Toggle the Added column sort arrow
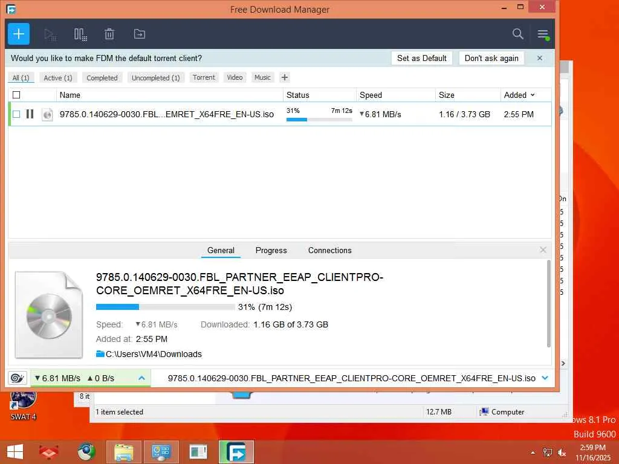This screenshot has height=464, width=619. pos(533,95)
